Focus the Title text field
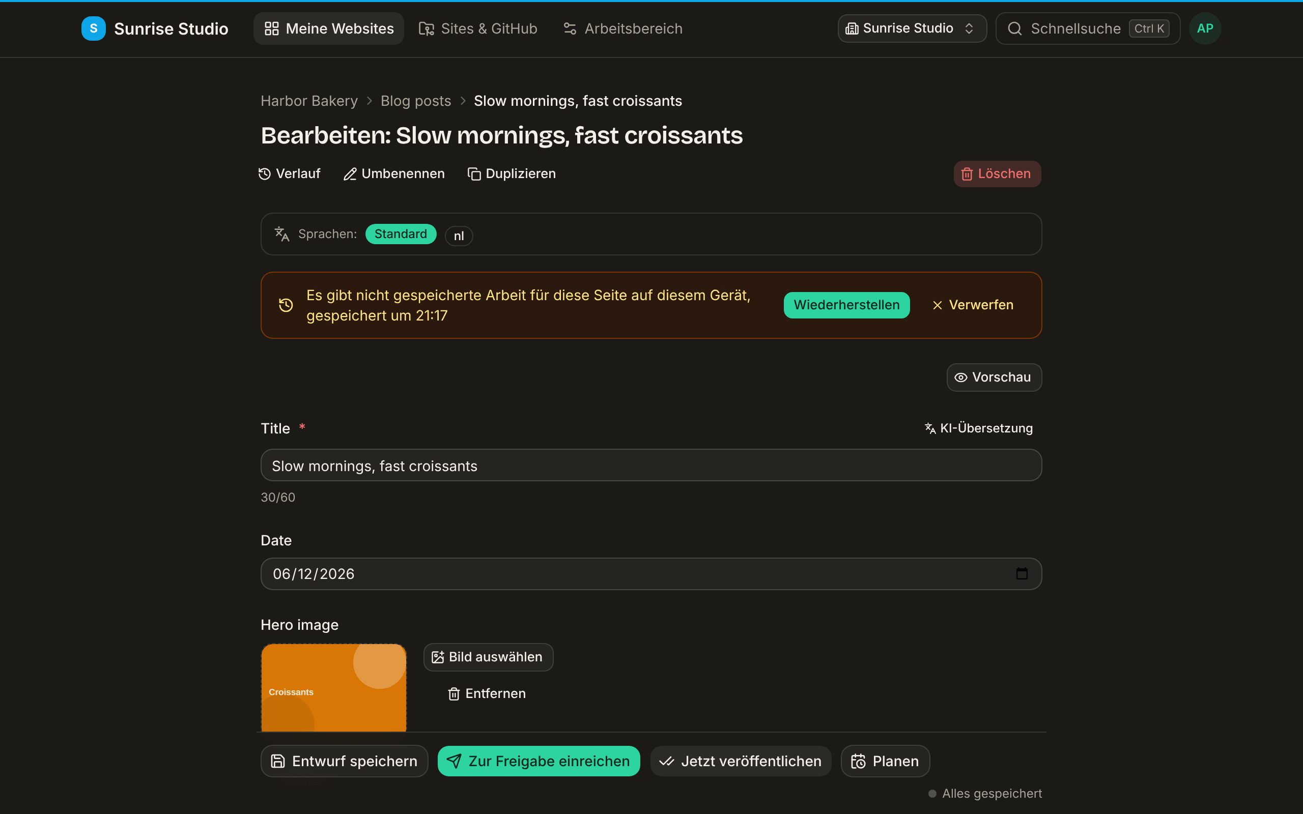 coord(651,465)
